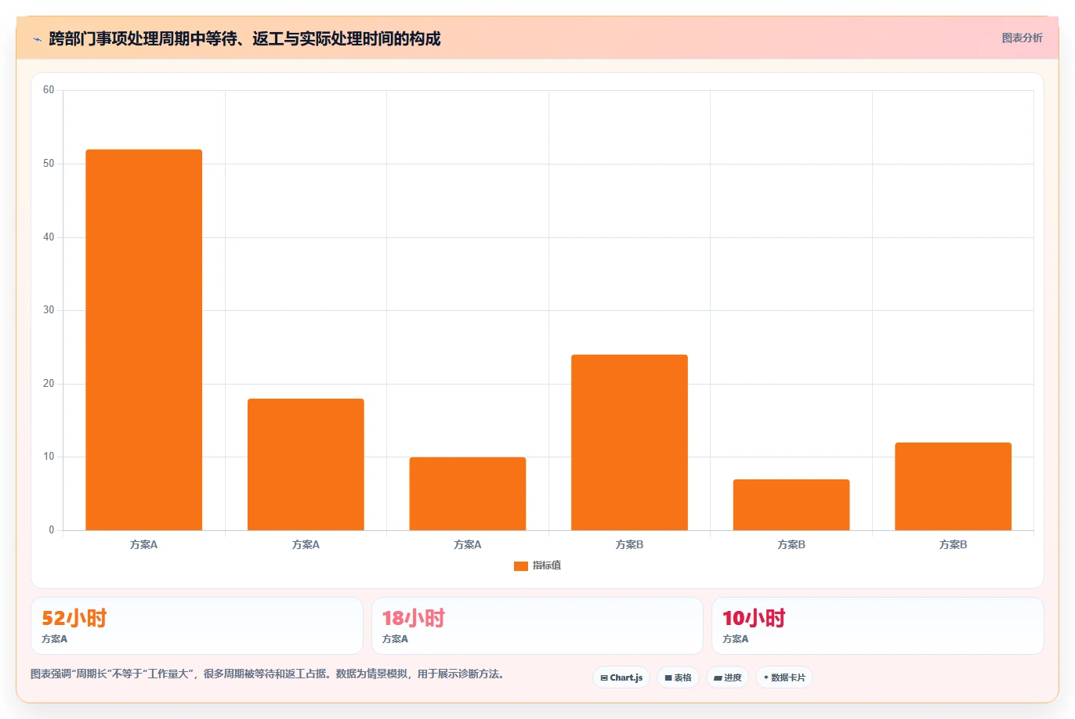Click the footnote text starting 图表强调

(x=269, y=674)
